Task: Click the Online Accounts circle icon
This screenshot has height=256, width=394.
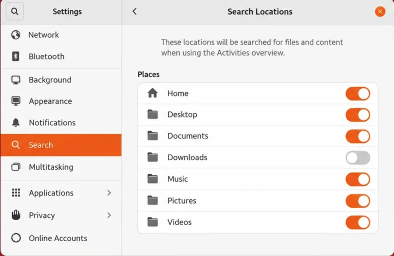Action: pyautogui.click(x=16, y=238)
